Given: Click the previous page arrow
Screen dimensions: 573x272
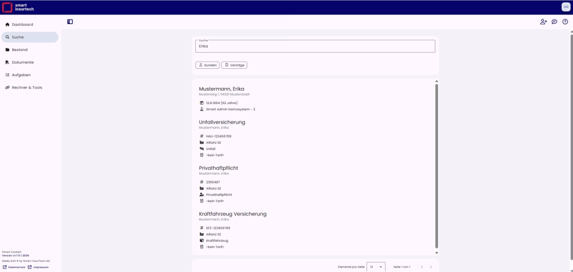Looking at the screenshot, I should coord(421,267).
